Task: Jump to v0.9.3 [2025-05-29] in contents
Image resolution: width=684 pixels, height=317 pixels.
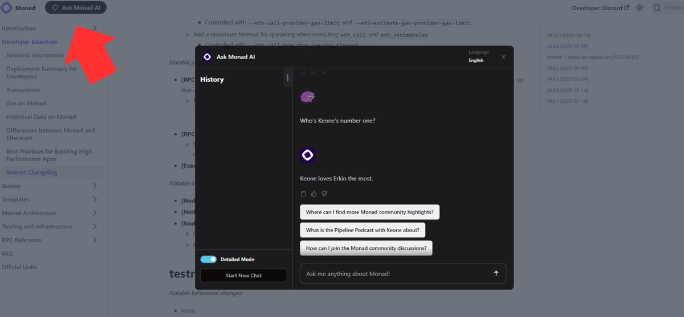Action: [567, 46]
